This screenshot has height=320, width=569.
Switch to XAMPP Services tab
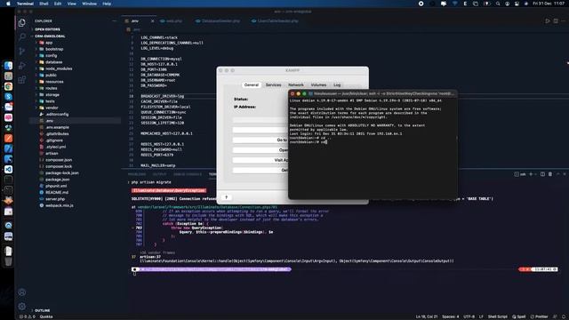pos(273,85)
